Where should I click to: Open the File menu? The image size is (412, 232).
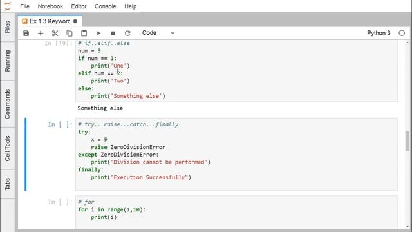tap(24, 6)
